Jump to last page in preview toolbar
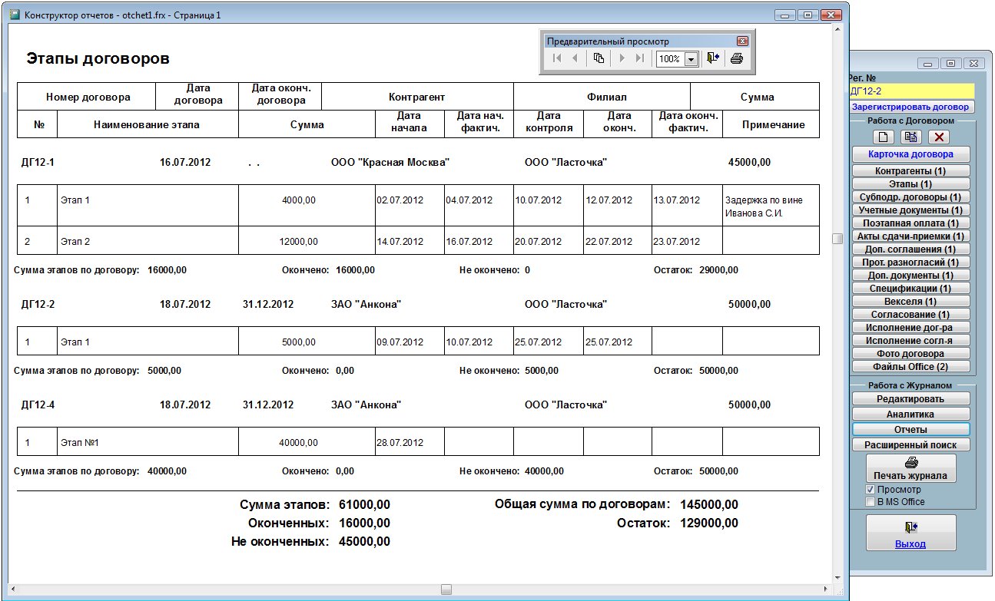The height and width of the screenshot is (601, 995). coord(640,59)
